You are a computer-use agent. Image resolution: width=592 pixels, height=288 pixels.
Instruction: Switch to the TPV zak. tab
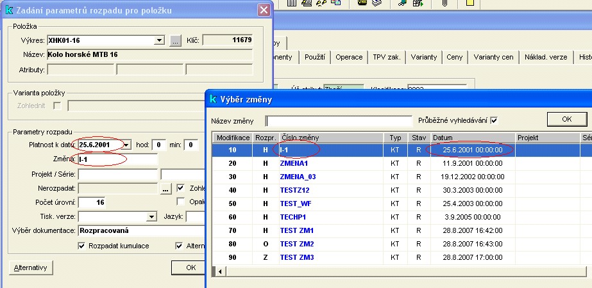[386, 57]
